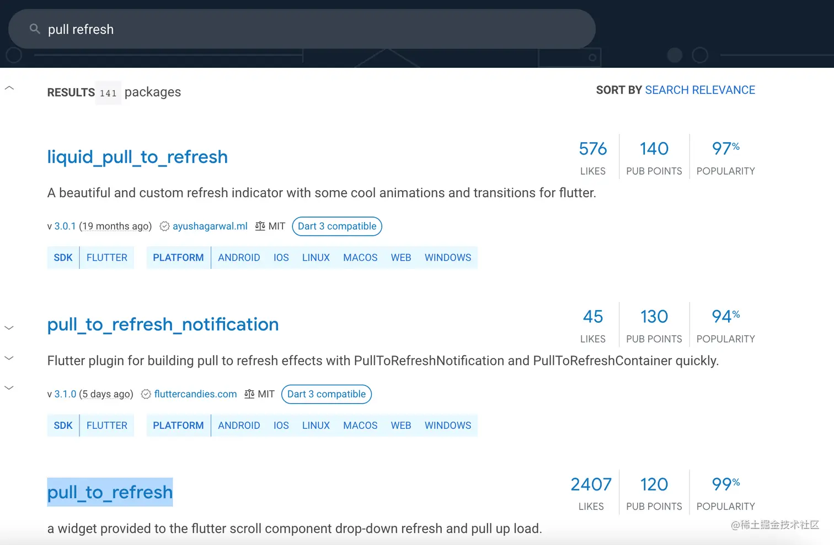This screenshot has width=834, height=545.
Task: Open the liquid_pull_to_refresh package page
Action: tap(137, 157)
